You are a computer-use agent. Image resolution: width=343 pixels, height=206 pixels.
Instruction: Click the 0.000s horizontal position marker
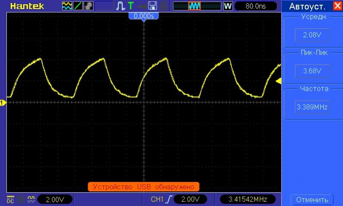point(144,16)
